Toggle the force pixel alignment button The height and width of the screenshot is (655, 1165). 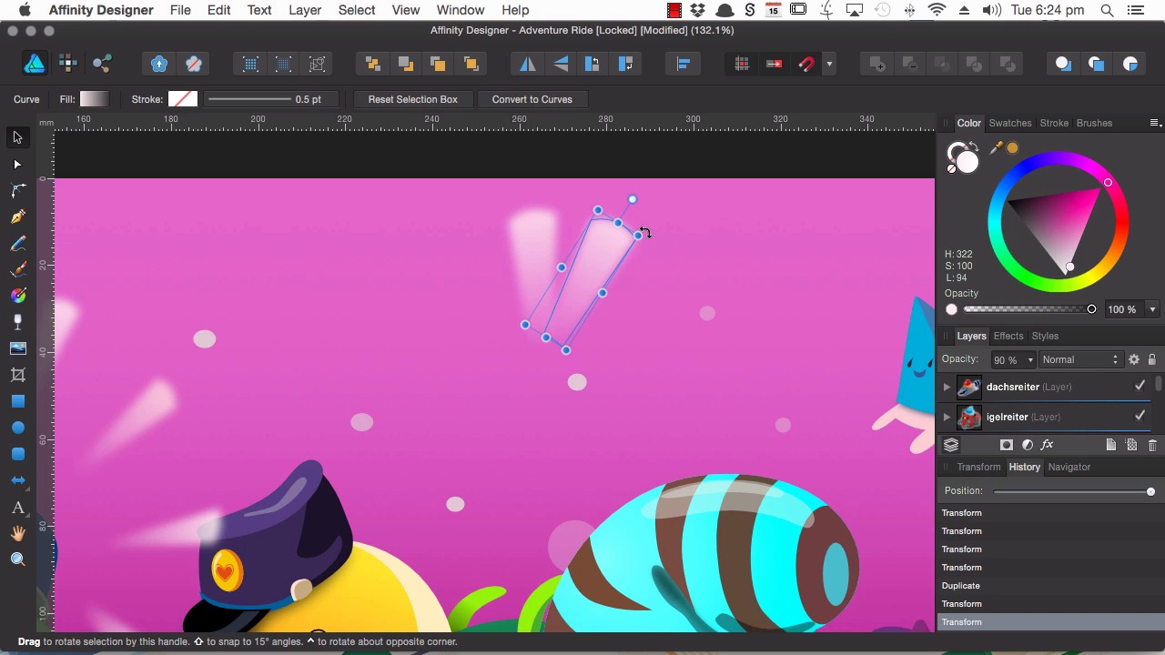click(742, 64)
